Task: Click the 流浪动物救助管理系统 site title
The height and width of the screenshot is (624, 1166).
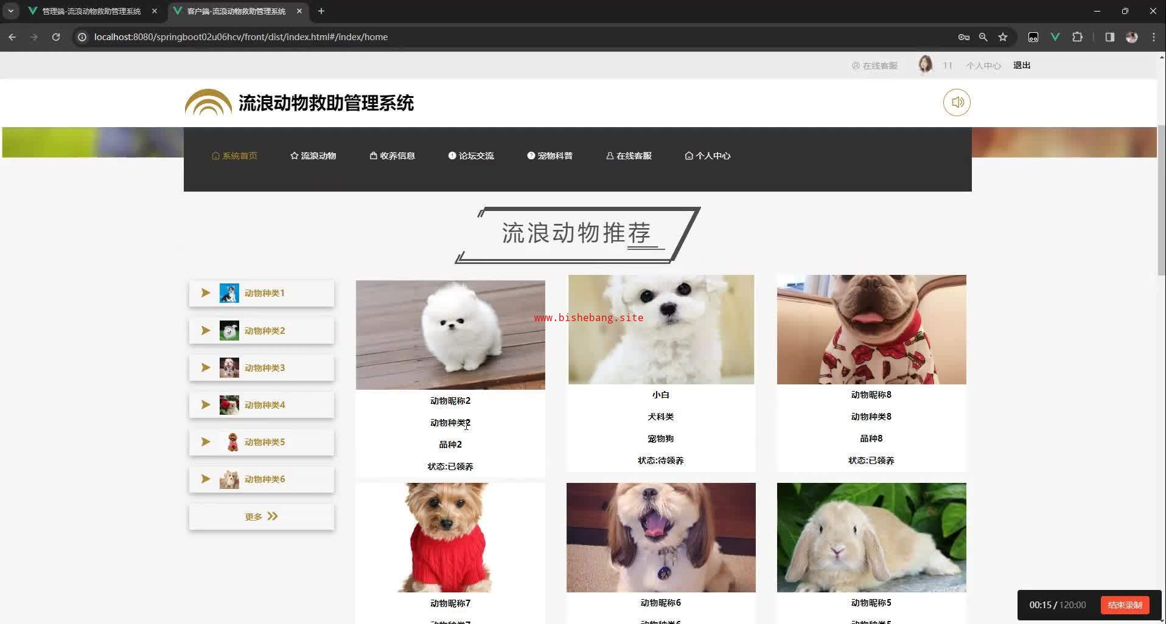Action: point(326,103)
